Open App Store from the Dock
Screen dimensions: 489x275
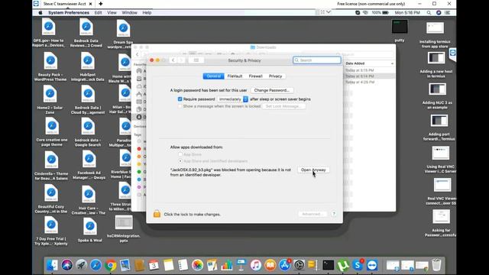point(285,265)
